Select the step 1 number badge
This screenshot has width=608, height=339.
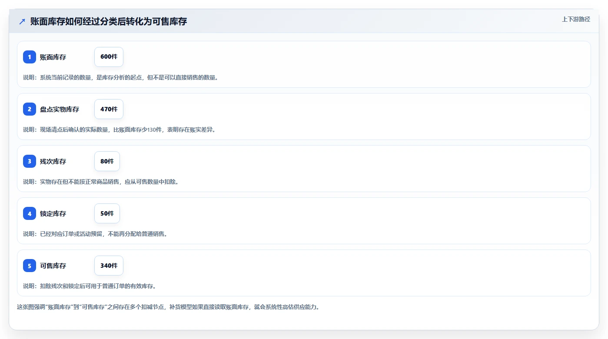pyautogui.click(x=30, y=57)
